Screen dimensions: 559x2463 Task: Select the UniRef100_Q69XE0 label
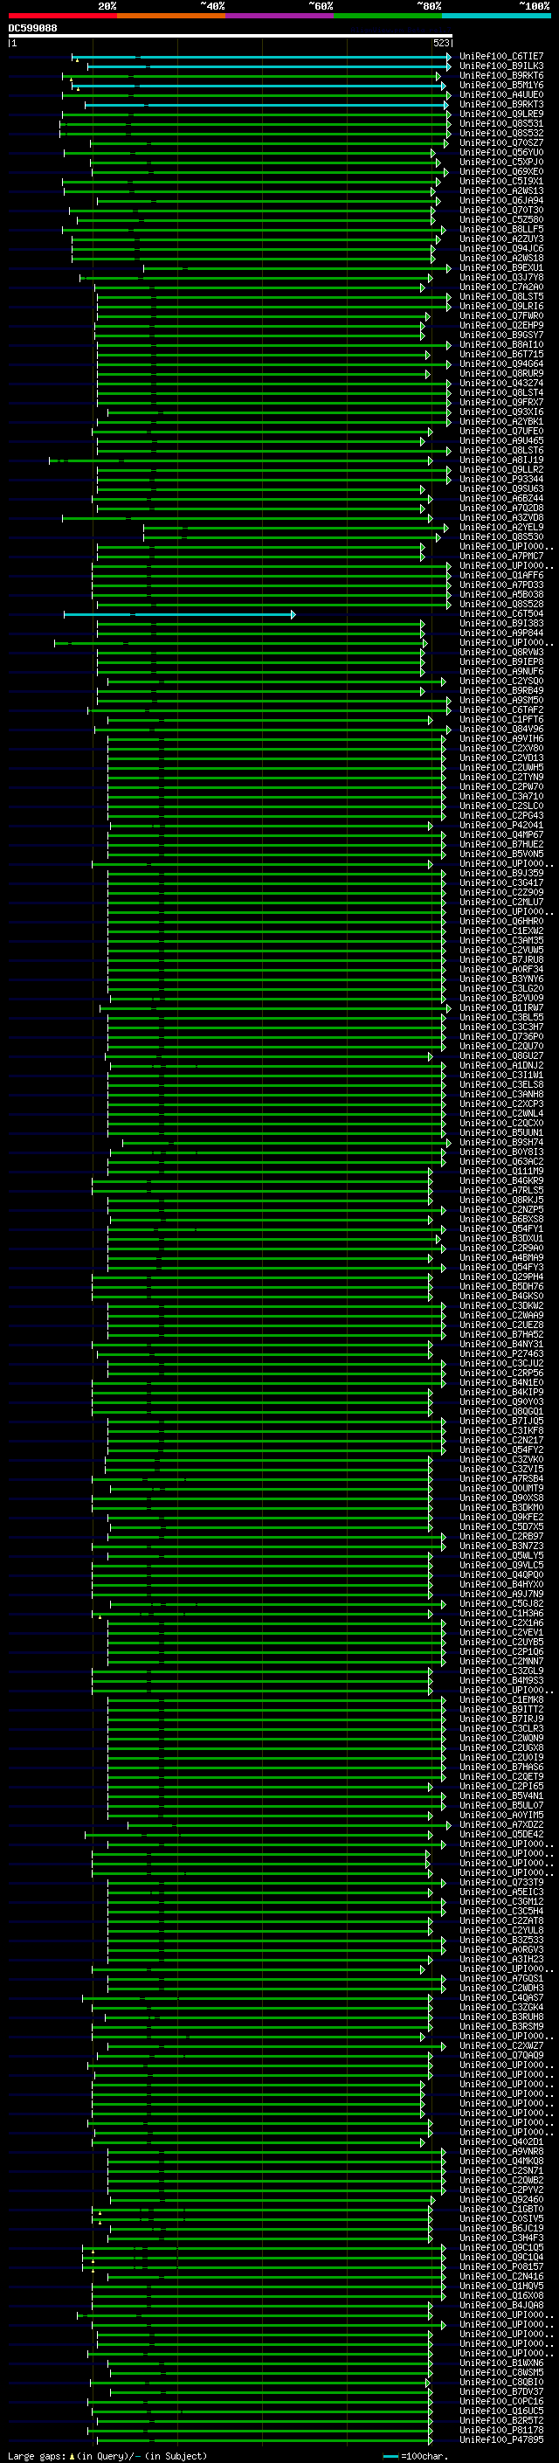pyautogui.click(x=501, y=171)
